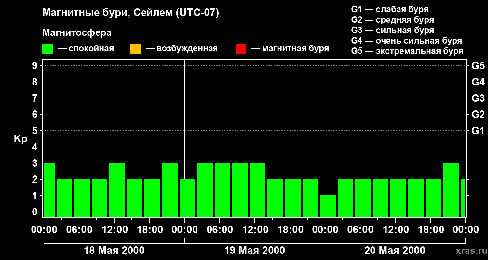Click the red 'магнитная буря' legend swatch
488x260 pixels.
[241, 49]
